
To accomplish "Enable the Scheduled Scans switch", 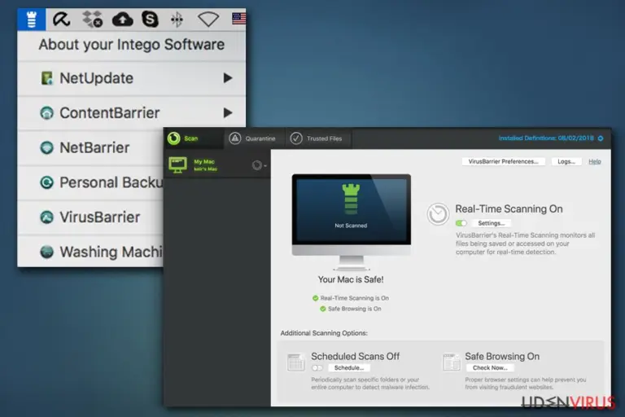I will (x=317, y=367).
